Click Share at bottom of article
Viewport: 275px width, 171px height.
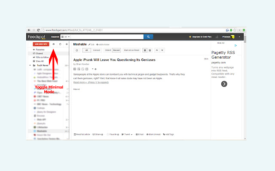98,134
